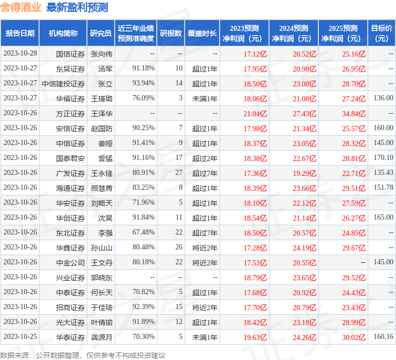The width and height of the screenshot is (396, 360).
Task: Select analyst 龚源月 in the last row
Action: click(102, 337)
